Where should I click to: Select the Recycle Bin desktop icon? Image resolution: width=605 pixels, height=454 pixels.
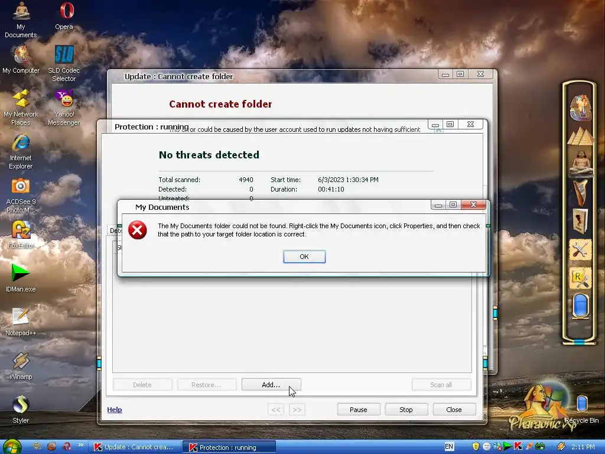click(x=581, y=409)
